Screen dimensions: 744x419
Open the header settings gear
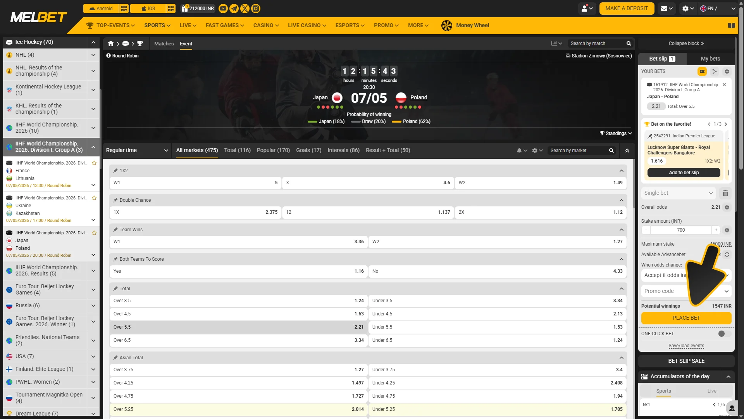point(688,9)
